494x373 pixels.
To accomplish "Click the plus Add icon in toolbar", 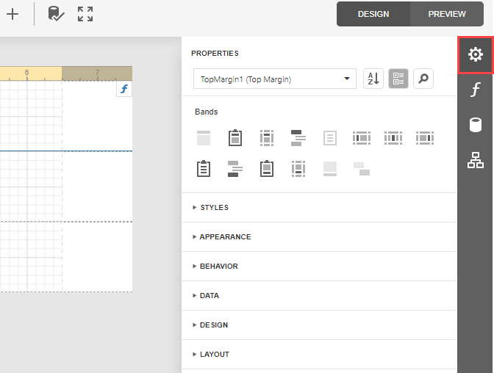I will tap(12, 14).
